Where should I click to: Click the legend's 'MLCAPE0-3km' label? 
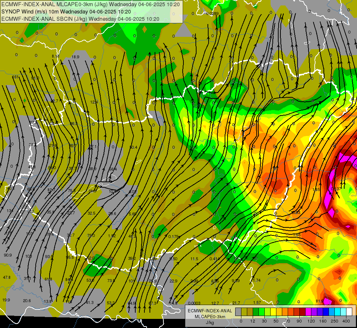210,317
